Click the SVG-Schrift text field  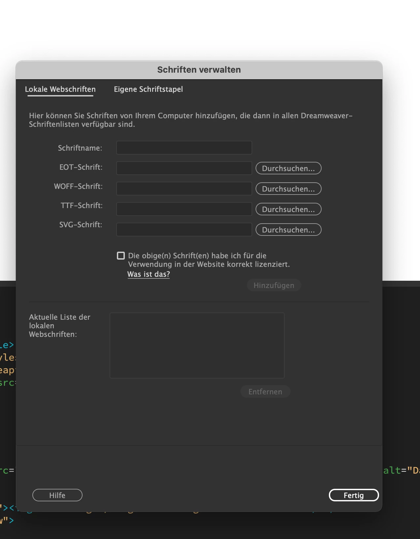click(184, 230)
